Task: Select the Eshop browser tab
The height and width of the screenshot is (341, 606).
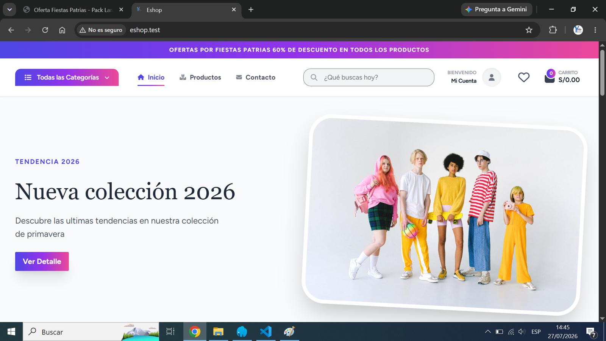Action: (186, 10)
